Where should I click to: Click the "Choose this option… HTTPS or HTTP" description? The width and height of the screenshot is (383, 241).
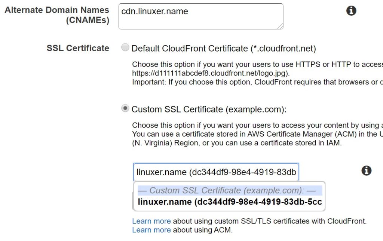(x=254, y=64)
